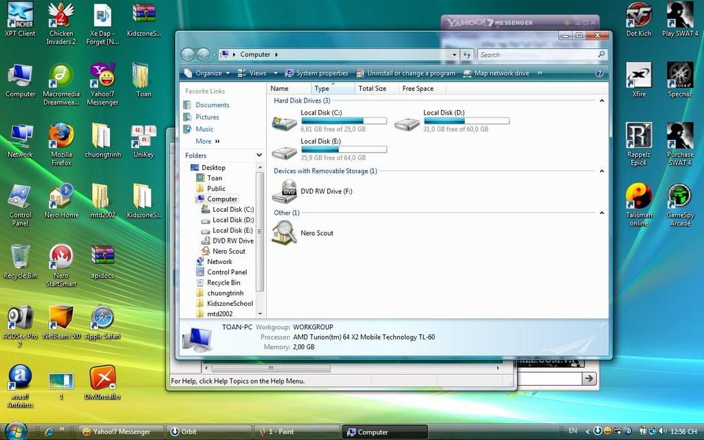Select the Recycle Bin on the desktop

(20, 262)
